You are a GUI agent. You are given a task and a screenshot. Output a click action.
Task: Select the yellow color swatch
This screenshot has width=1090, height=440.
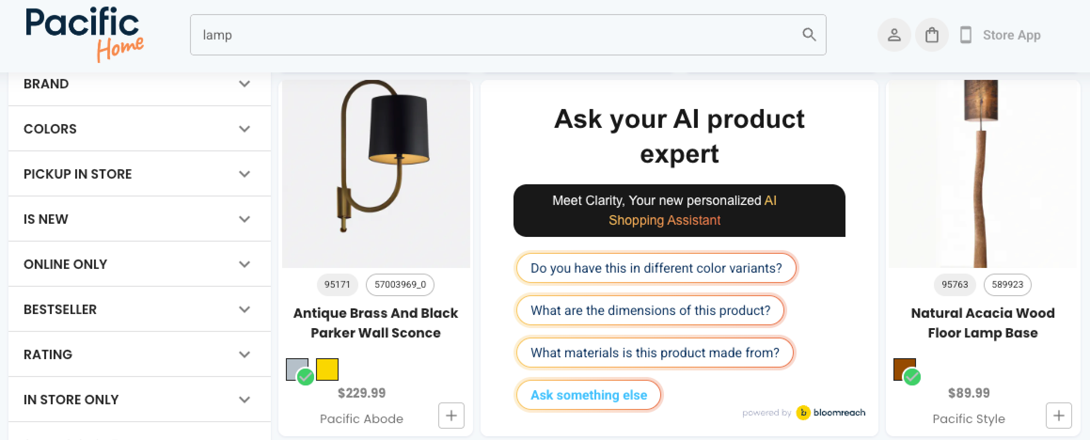pos(327,369)
